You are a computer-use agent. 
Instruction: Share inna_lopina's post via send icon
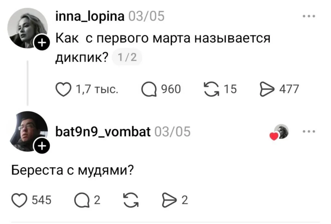[266, 89]
